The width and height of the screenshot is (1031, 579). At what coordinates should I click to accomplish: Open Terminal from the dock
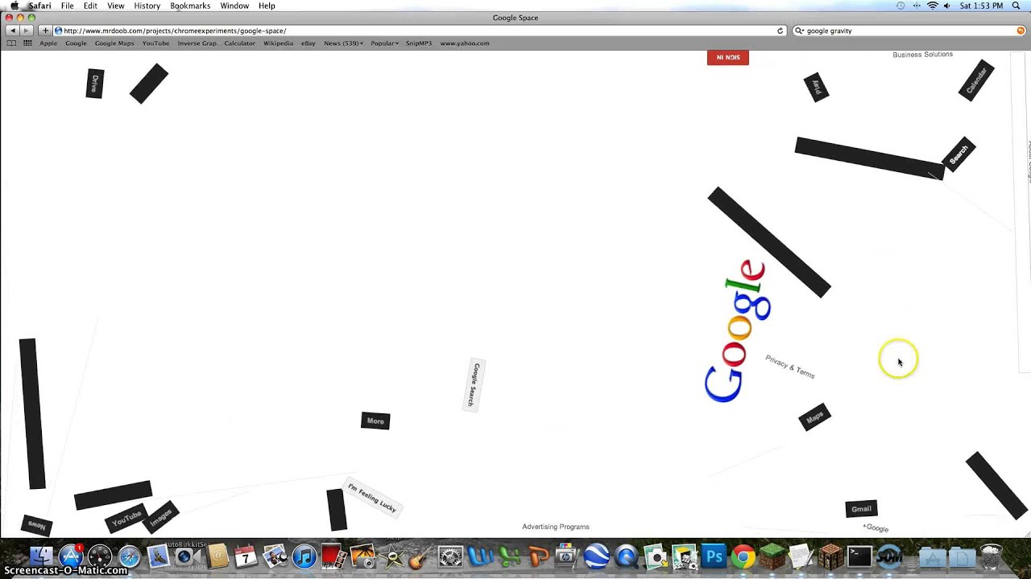click(859, 556)
